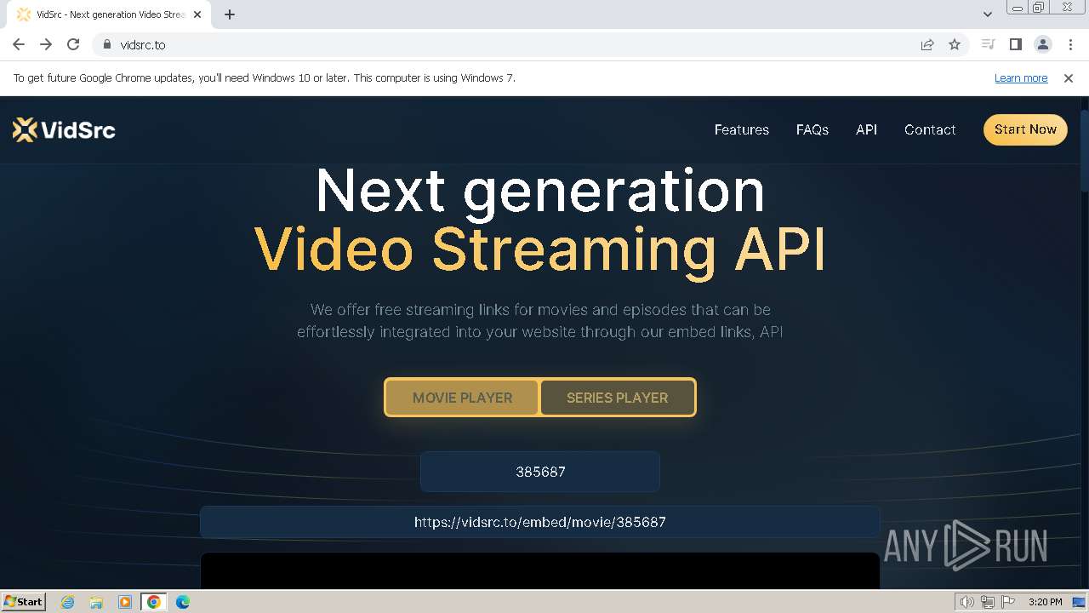Click the address bar showing vidsrc.to
The image size is (1089, 613).
tap(510, 44)
